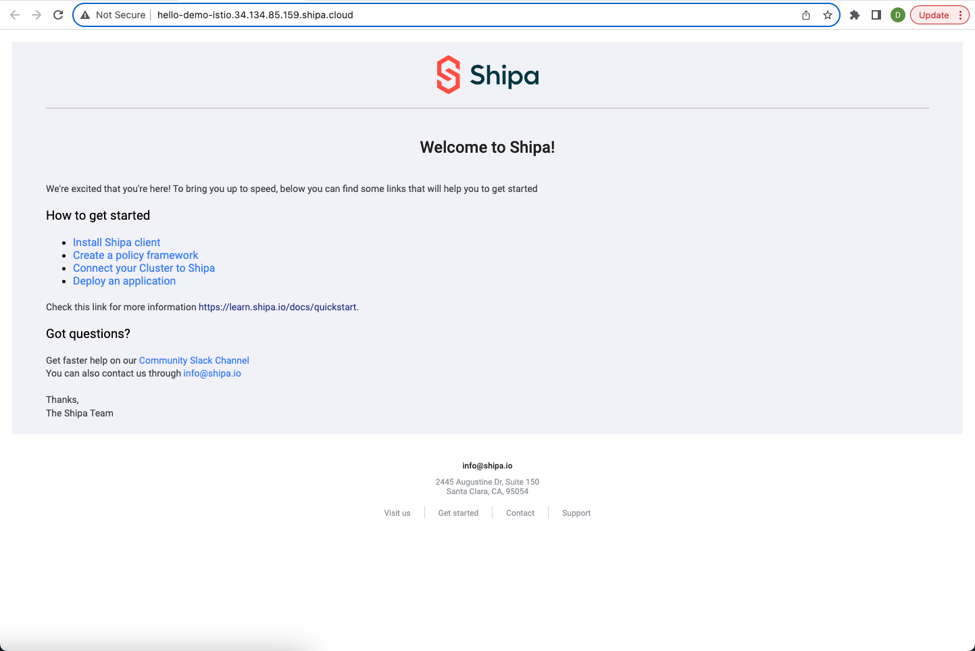975x651 pixels.
Task: Open the Install Shipa client link
Action: point(117,243)
